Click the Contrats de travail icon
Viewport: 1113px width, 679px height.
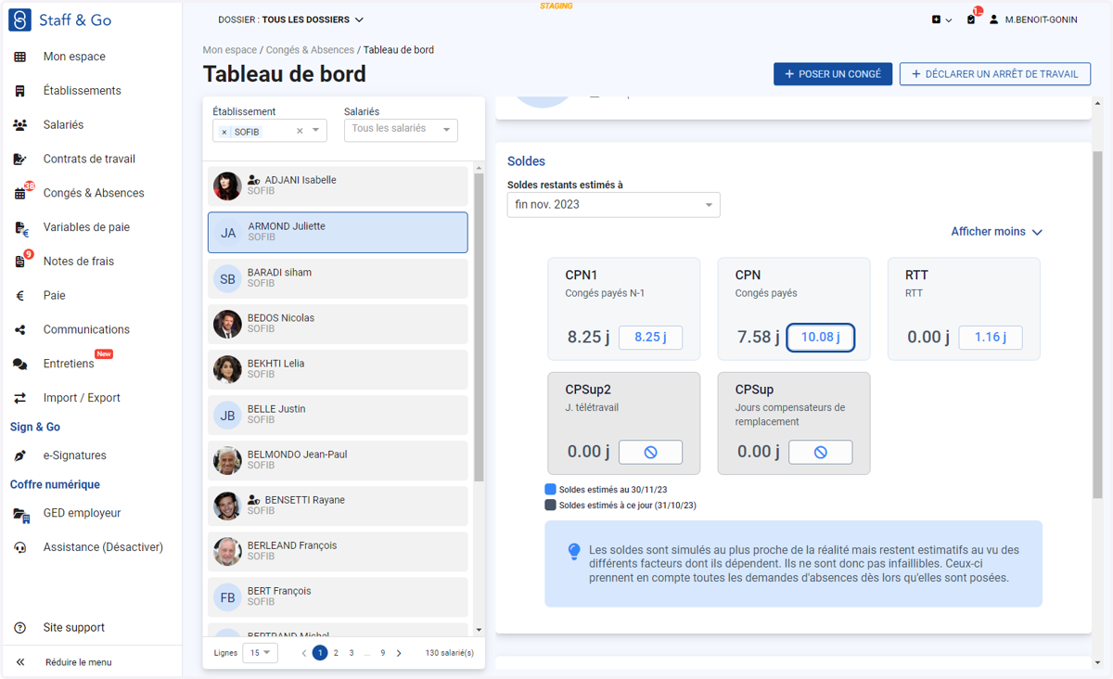coord(20,160)
